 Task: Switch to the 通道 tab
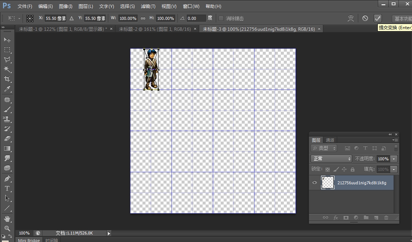tap(330, 140)
